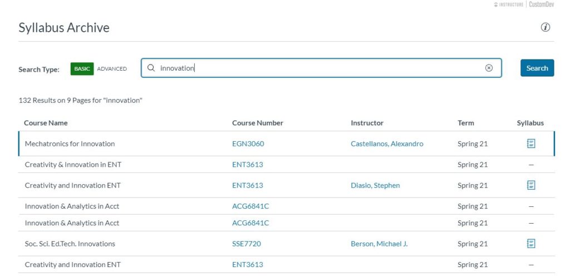The width and height of the screenshot is (570, 277).
Task: Click the magnifying glass icon in search box
Action: point(151,68)
